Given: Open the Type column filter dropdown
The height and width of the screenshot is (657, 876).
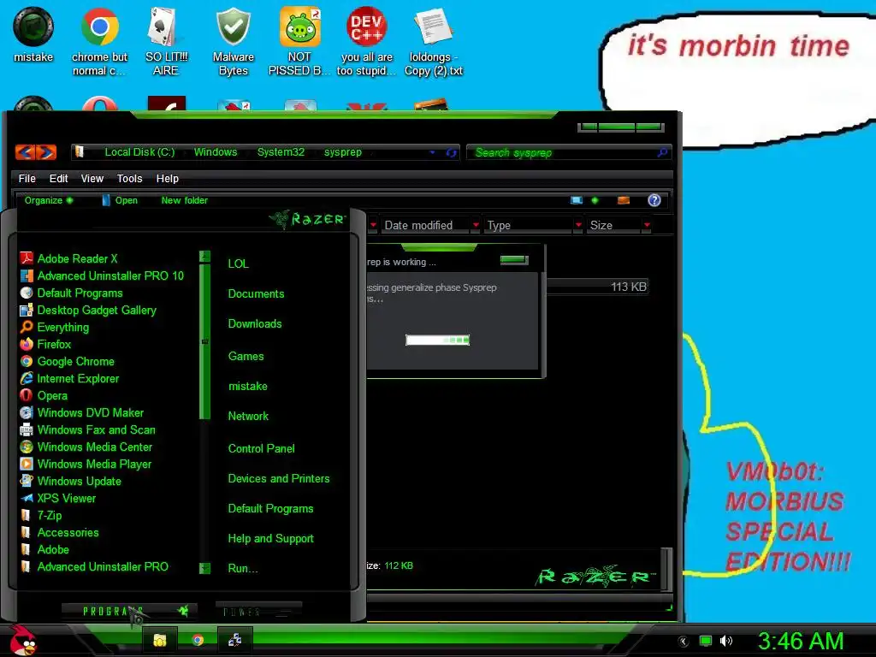Looking at the screenshot, I should click(578, 225).
